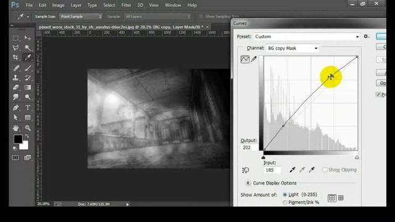Select the Healing Brush tool

point(15,68)
